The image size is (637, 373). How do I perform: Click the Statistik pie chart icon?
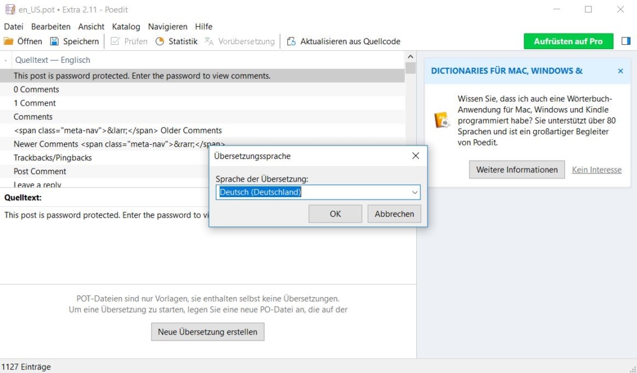pos(160,42)
